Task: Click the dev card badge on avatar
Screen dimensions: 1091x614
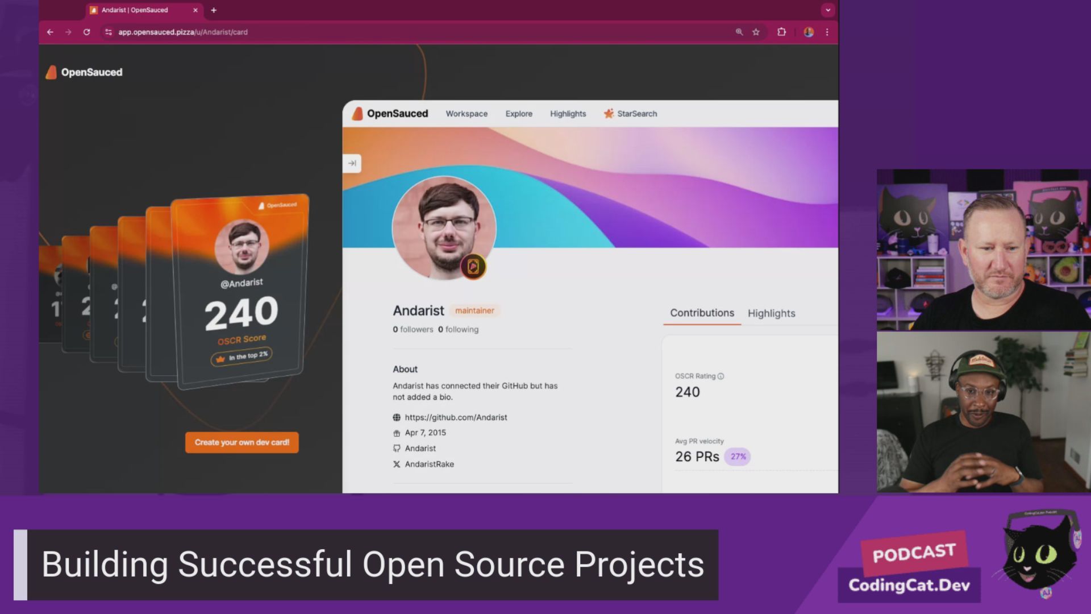Action: (x=473, y=267)
